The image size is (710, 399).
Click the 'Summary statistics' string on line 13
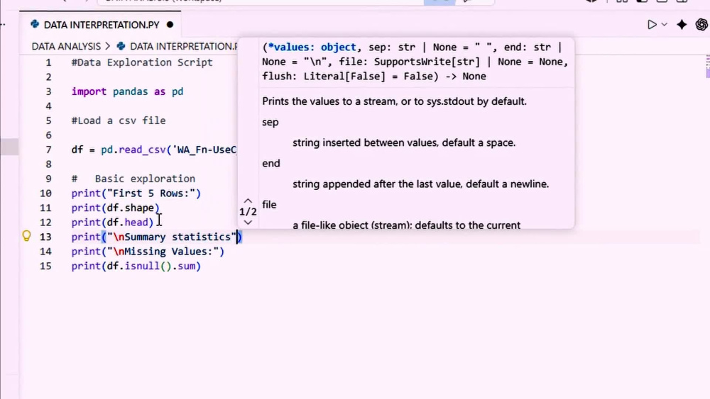click(x=172, y=237)
